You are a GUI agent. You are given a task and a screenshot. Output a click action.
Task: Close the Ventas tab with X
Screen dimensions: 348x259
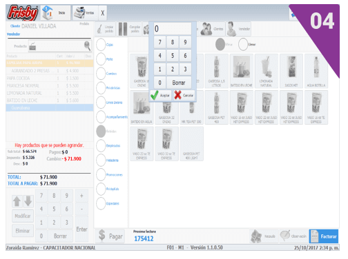point(103,13)
